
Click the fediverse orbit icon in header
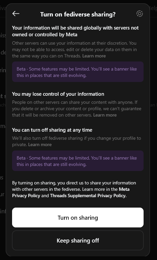tap(140, 13)
